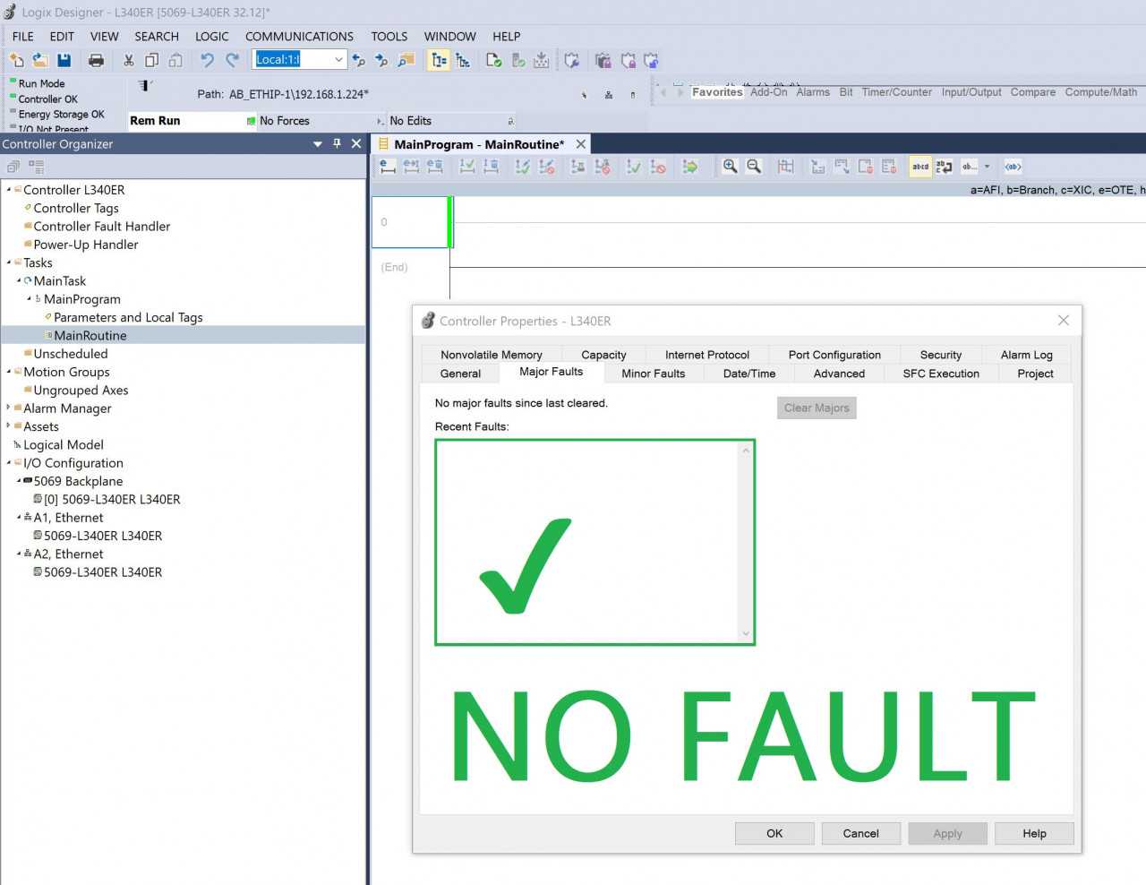Select rung 0 in the ladder editor
This screenshot has width=1146, height=885.
(411, 222)
